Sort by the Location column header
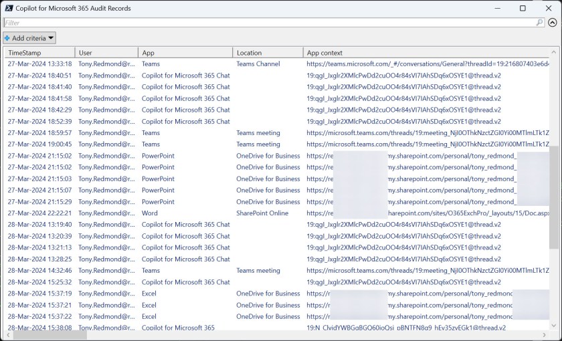Screen dimensions: 562x341 (268, 53)
